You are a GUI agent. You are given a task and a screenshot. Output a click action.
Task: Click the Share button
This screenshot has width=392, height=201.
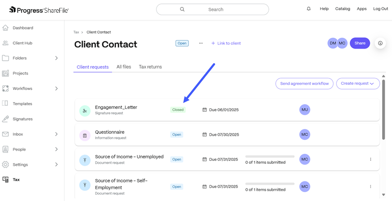click(360, 43)
